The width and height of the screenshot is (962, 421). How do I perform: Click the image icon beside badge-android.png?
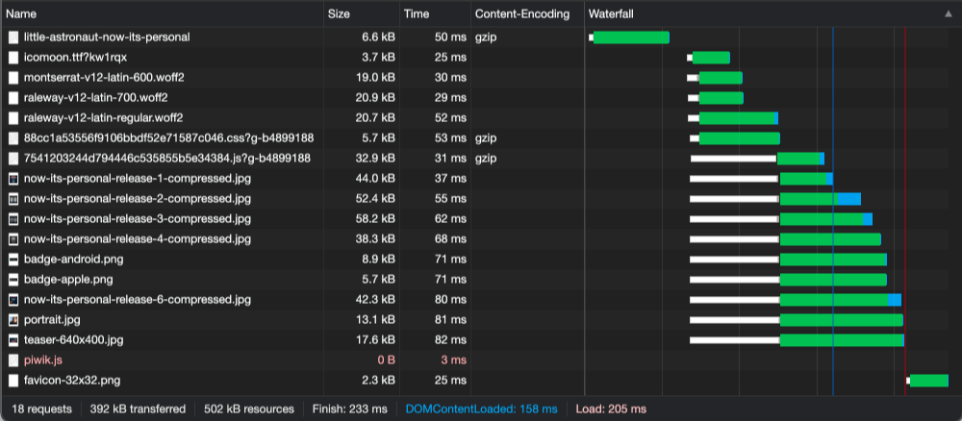[x=13, y=260]
